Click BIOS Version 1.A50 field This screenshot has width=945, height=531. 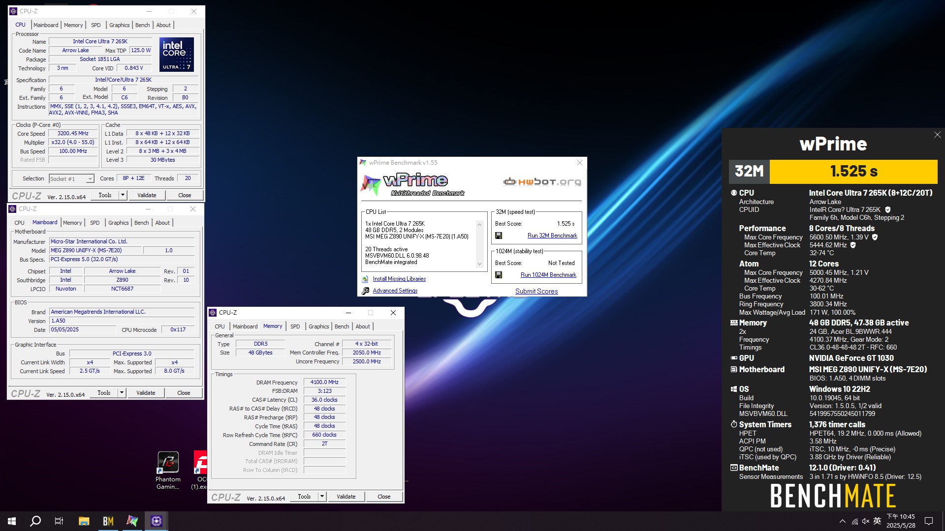pos(122,321)
